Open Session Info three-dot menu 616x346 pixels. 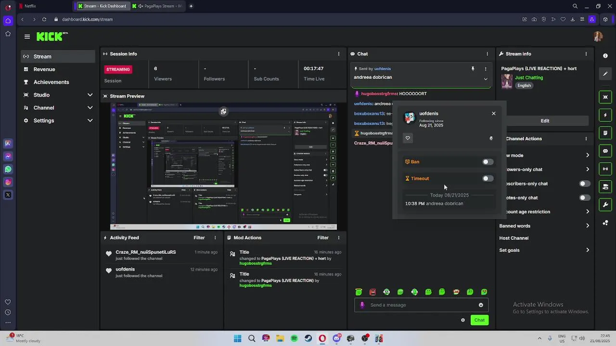point(338,54)
